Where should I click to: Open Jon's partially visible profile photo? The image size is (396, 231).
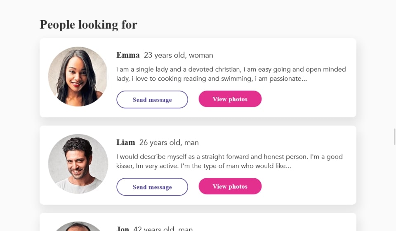[x=78, y=226]
